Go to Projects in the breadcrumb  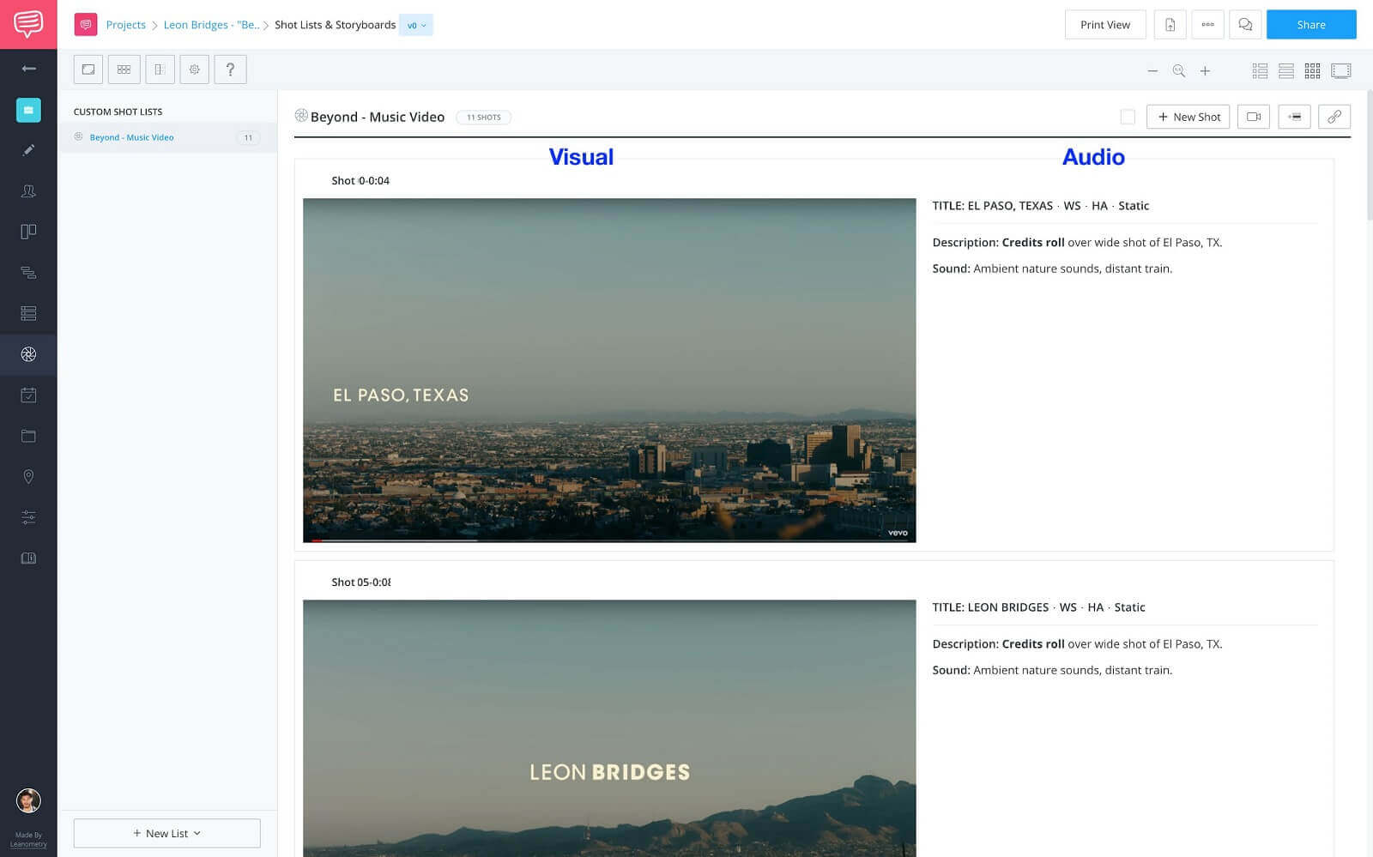point(125,25)
